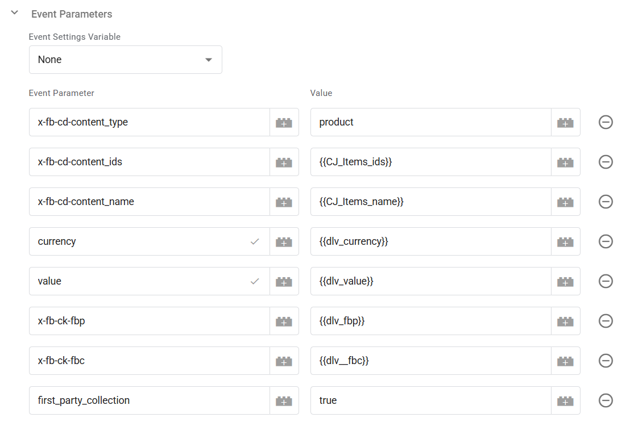630x426 pixels.
Task: Remove the first_party_collection row
Action: coord(606,400)
